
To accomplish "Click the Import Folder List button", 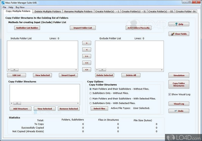I will click(83, 28).
